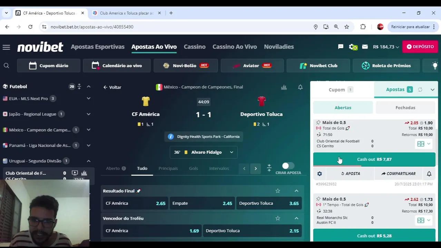Open stats icon for Club Oriental match
The width and height of the screenshot is (441, 248).
click(84, 173)
